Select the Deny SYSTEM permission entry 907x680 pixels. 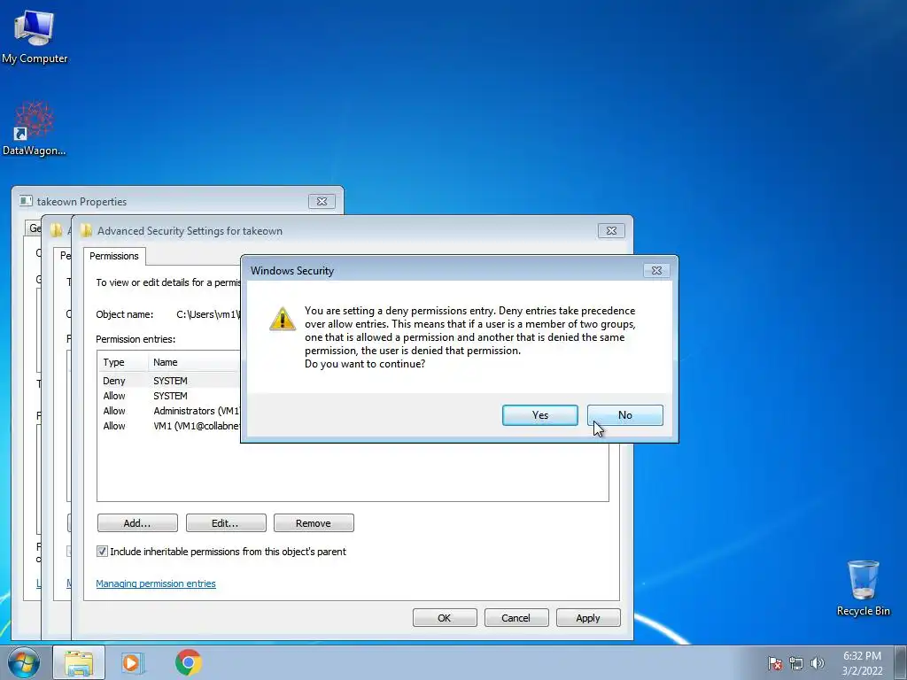pos(169,381)
